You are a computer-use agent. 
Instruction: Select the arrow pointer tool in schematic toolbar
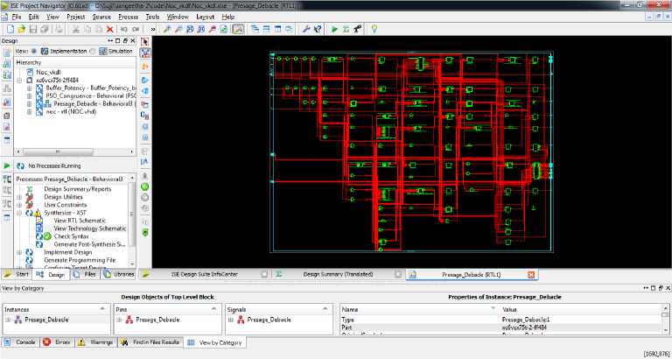(145, 41)
